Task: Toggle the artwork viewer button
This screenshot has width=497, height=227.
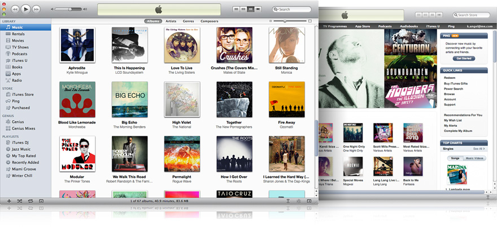Action: coord(41,201)
